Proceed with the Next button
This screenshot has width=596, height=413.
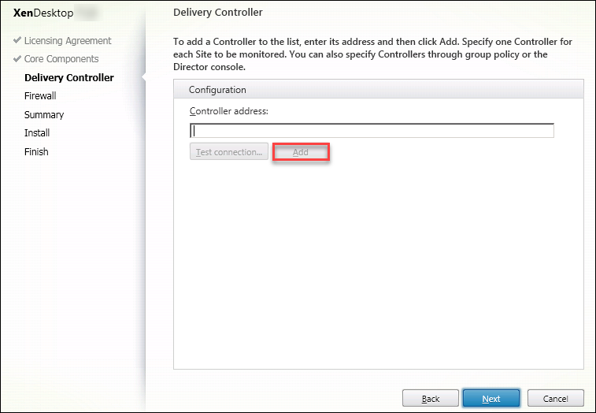coord(491,399)
